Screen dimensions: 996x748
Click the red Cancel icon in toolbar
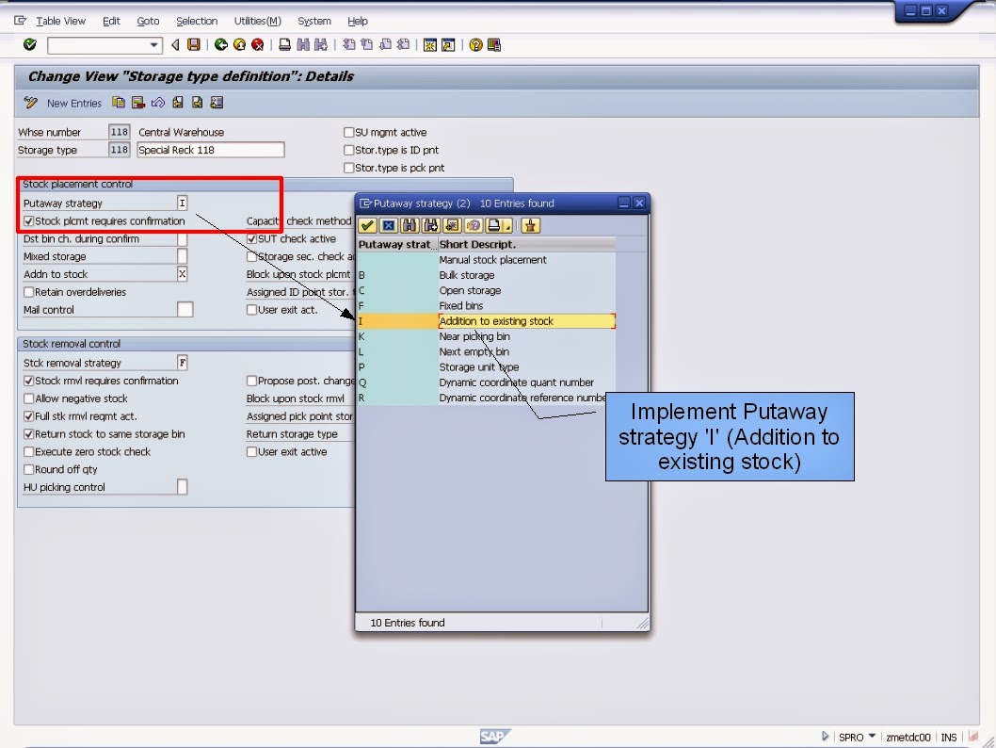point(257,44)
